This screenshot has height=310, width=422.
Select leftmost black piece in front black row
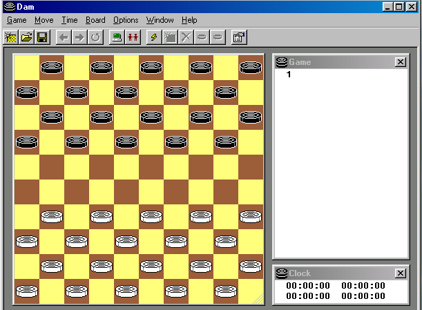click(27, 142)
